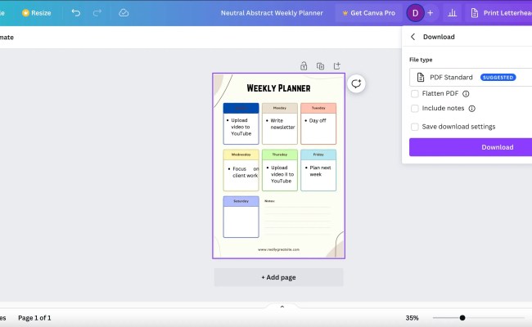This screenshot has height=327, width=532.
Task: Tick Save download settings checkbox
Action: [x=415, y=127]
